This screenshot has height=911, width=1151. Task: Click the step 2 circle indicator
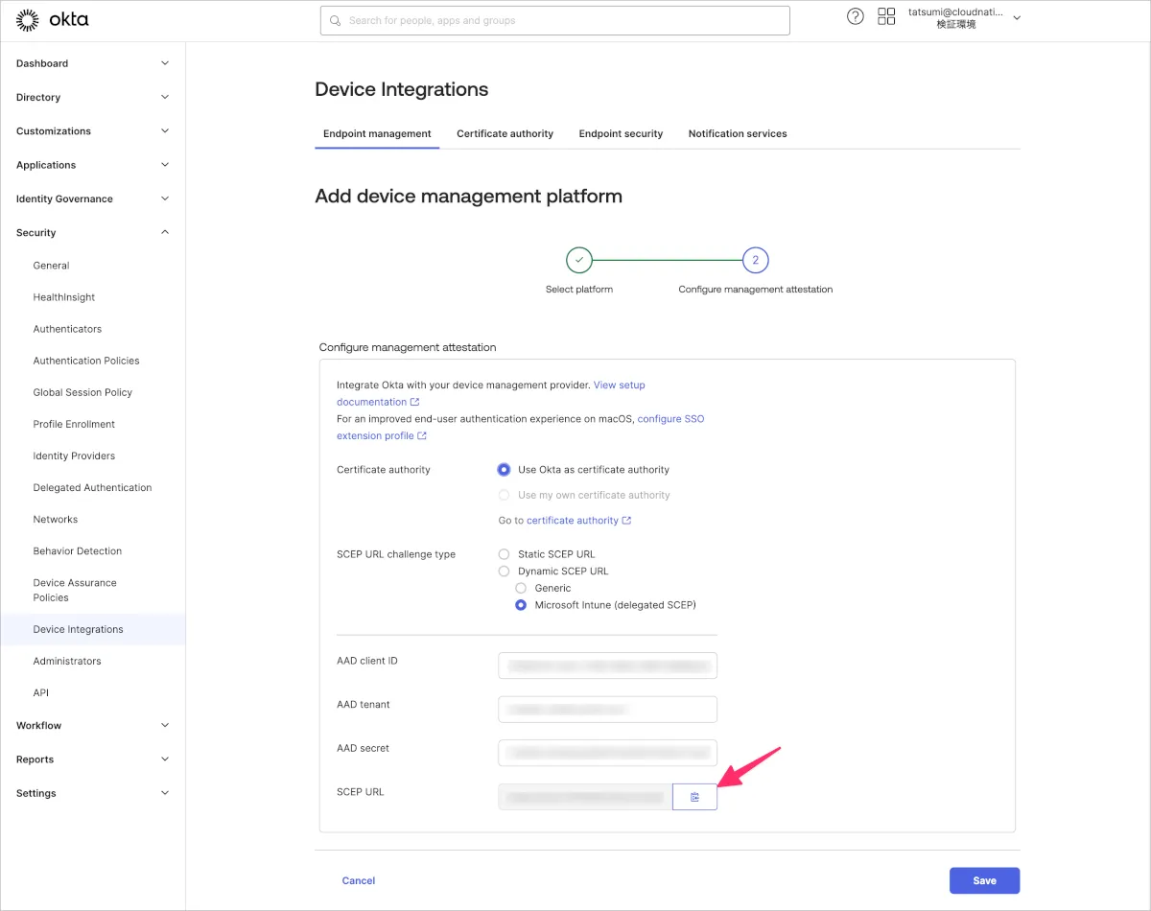pos(755,260)
